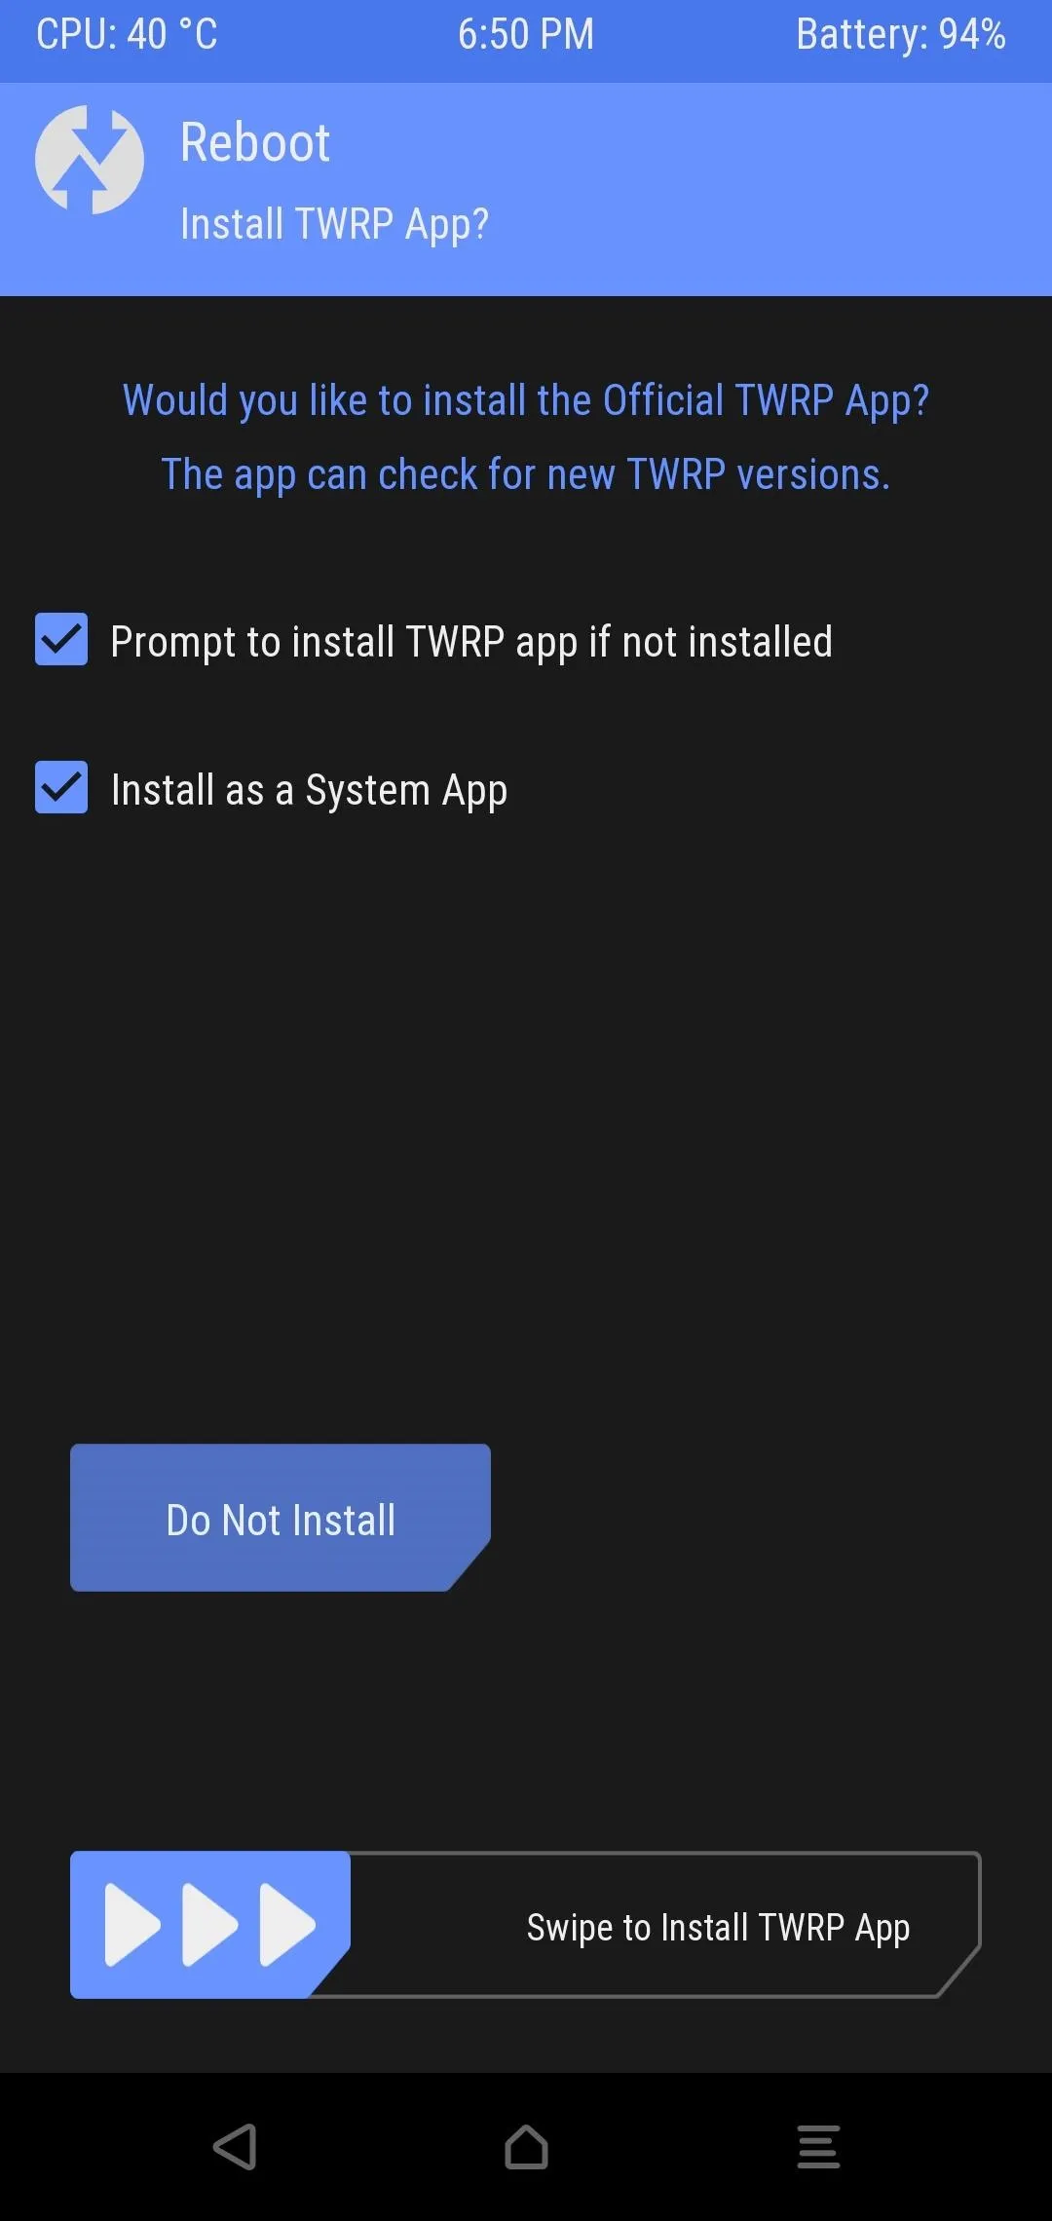Tap the Install as a System App label
The width and height of the screenshot is (1052, 2221).
[309, 791]
